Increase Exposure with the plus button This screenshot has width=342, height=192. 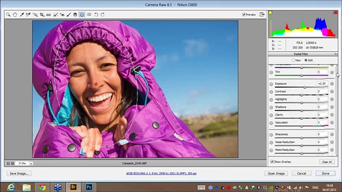click(x=332, y=84)
